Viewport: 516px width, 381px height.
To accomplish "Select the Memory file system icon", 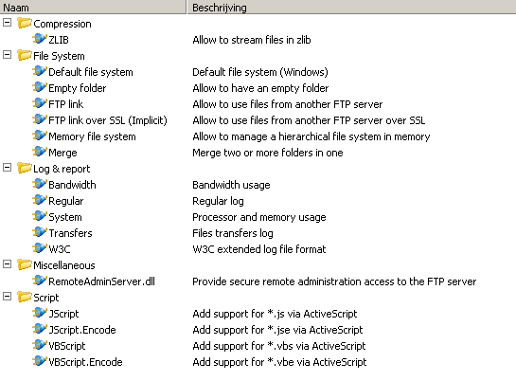I will coord(40,136).
